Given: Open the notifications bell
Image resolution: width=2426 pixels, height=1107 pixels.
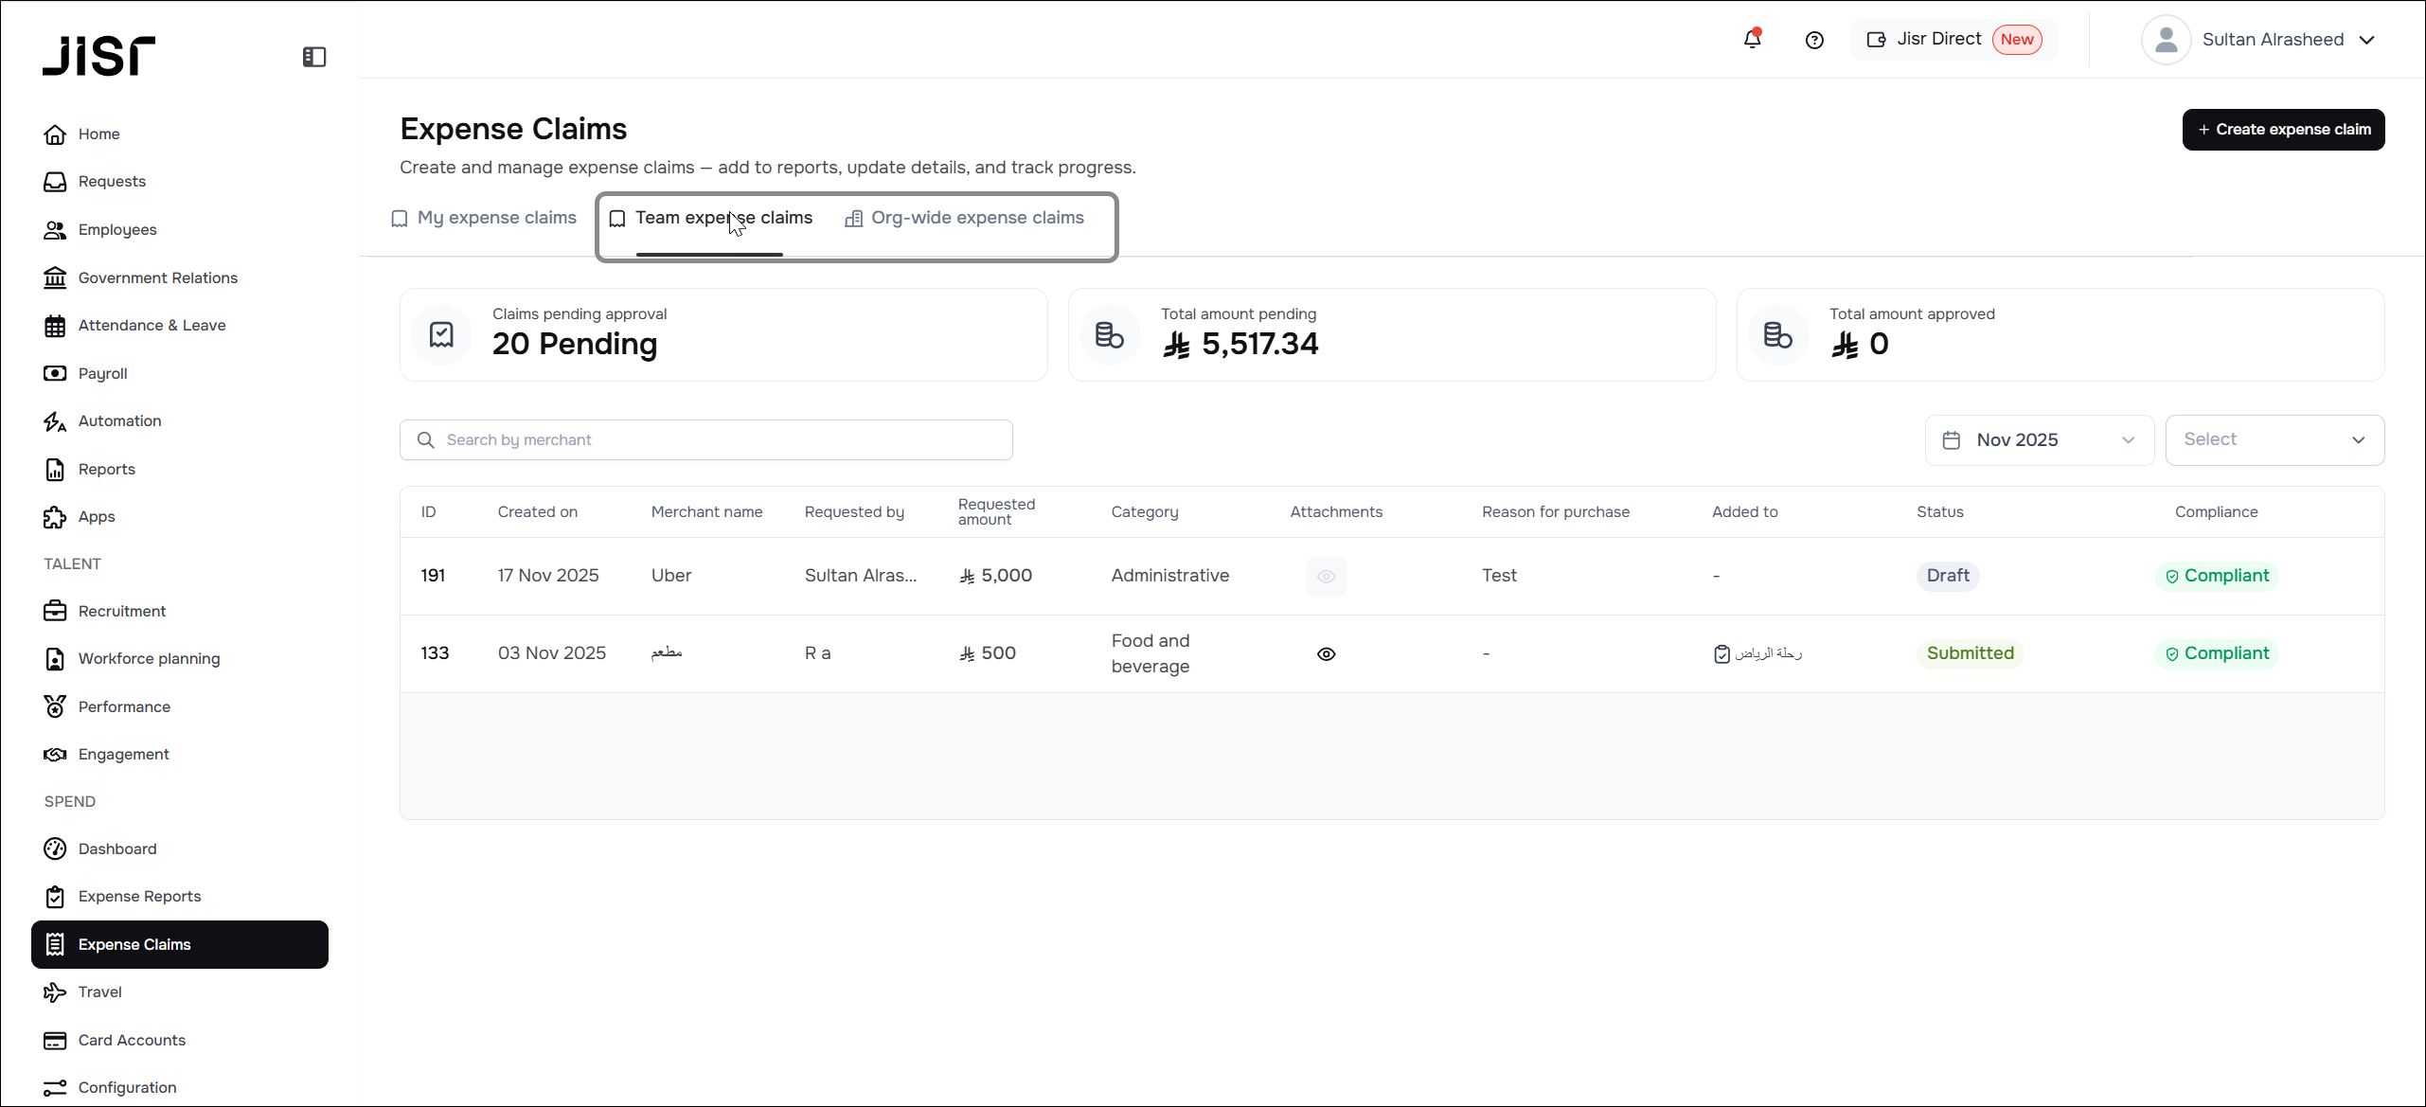Looking at the screenshot, I should tap(1752, 40).
